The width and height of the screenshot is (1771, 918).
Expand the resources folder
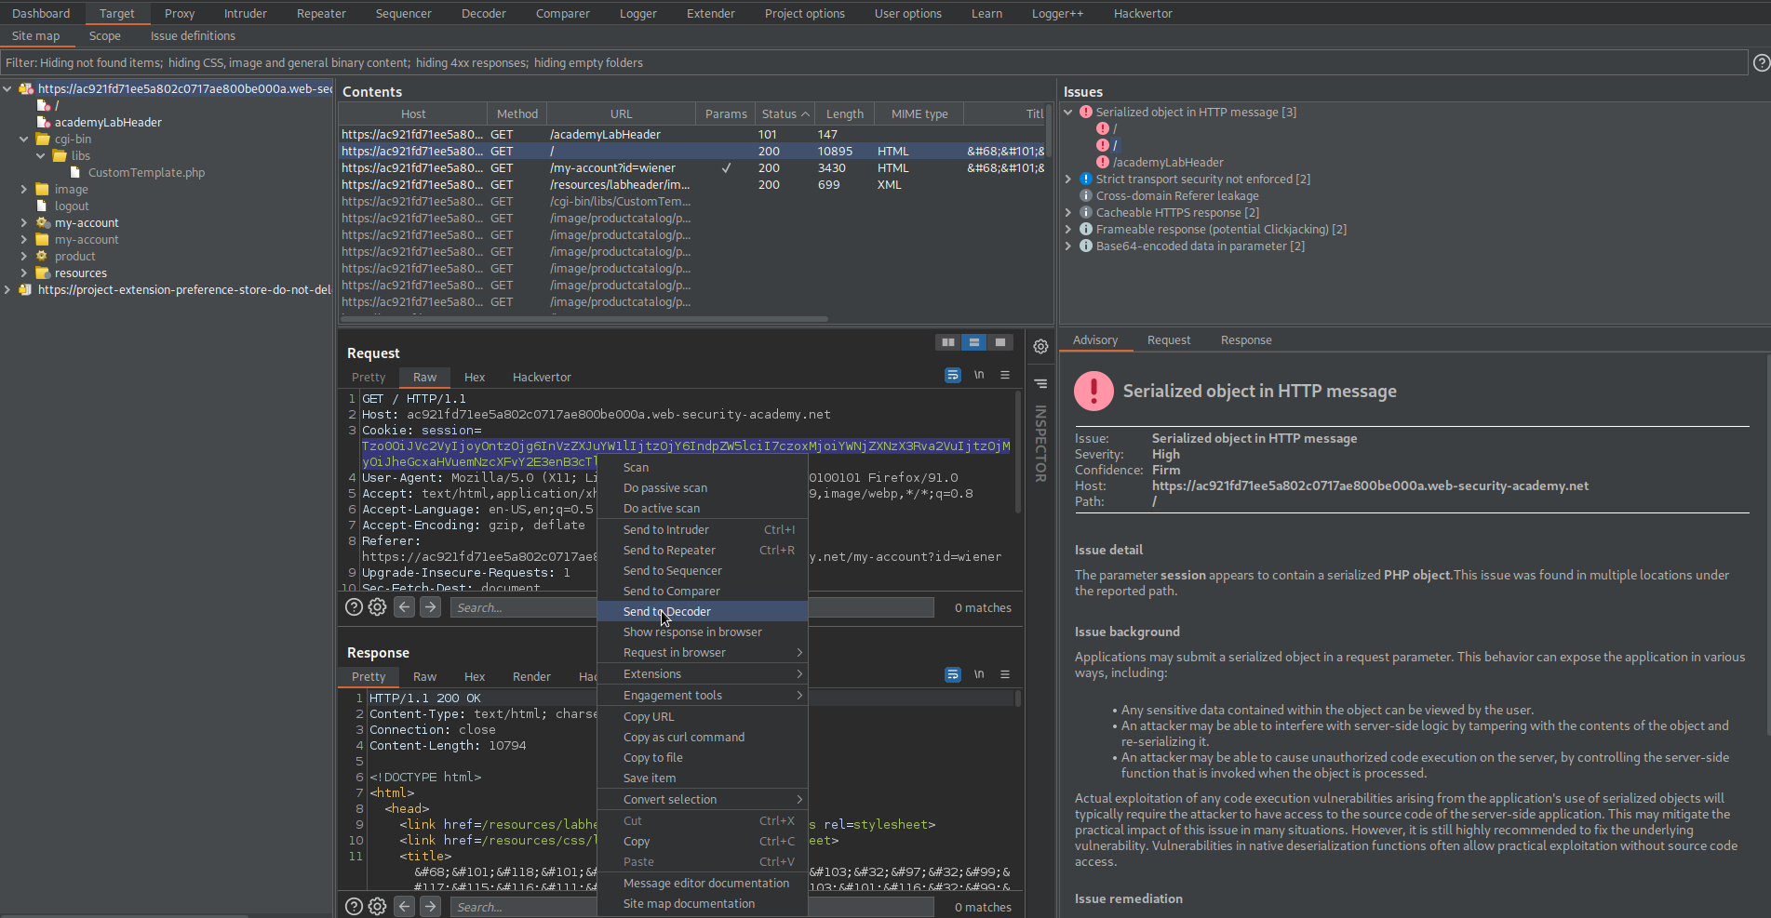[x=24, y=273]
